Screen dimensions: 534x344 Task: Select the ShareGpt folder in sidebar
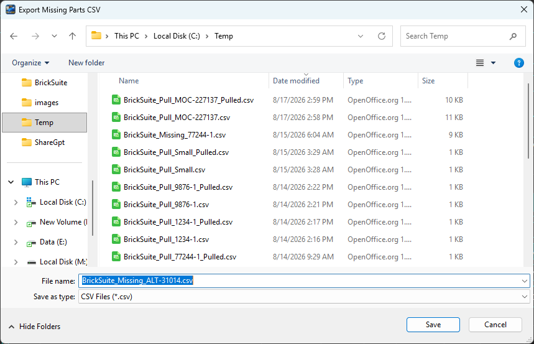coord(44,142)
